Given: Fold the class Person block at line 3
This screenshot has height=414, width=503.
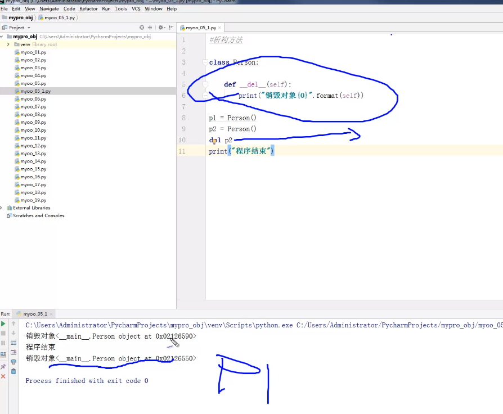Looking at the screenshot, I should coord(205,62).
